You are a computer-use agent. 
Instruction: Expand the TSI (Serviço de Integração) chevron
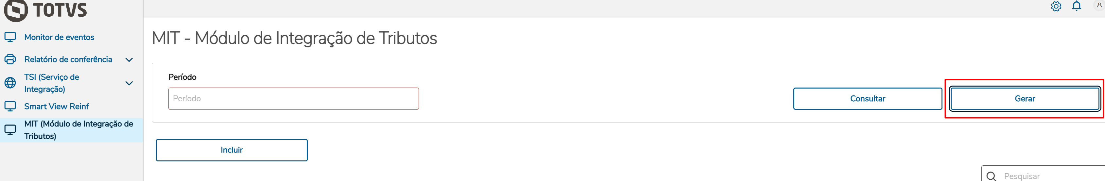[x=129, y=83]
